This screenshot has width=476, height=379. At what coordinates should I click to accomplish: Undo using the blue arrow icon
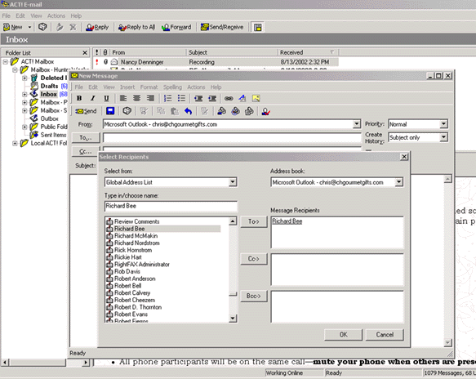(189, 111)
